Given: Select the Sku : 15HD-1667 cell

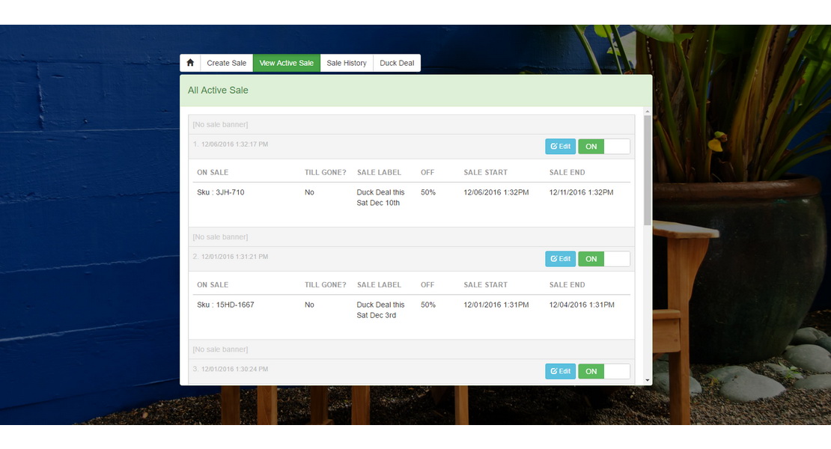Looking at the screenshot, I should (225, 305).
